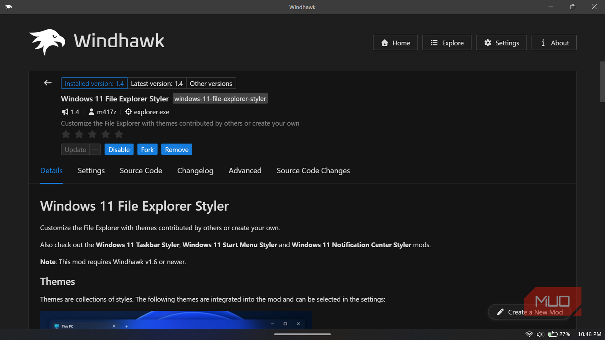
Task: Select the Installed version 1.4 option
Action: click(94, 84)
